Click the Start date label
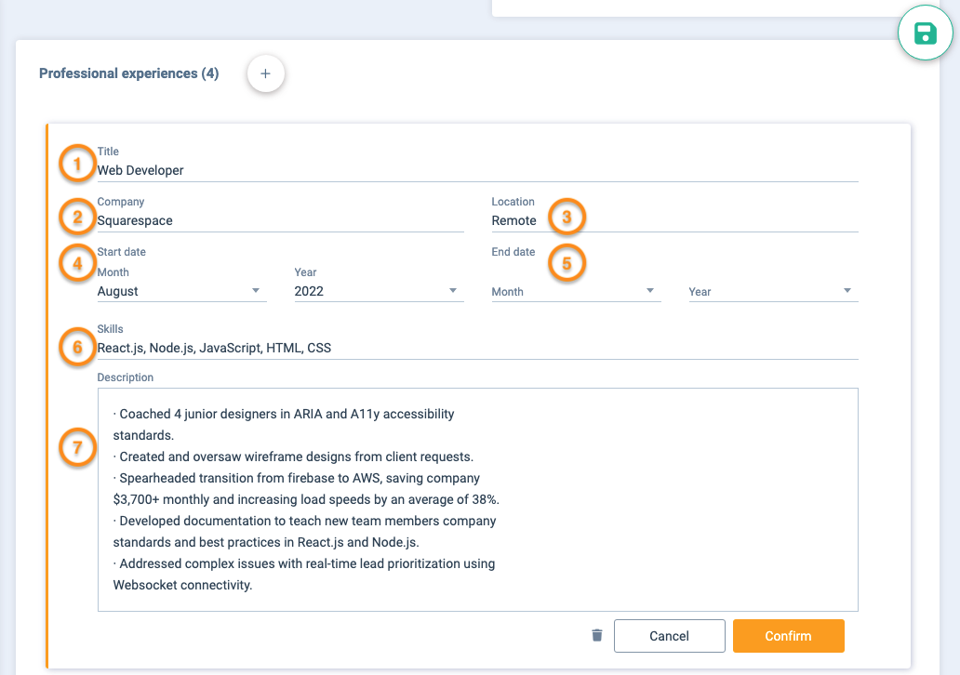Screen dimensions: 960x675 click(121, 252)
